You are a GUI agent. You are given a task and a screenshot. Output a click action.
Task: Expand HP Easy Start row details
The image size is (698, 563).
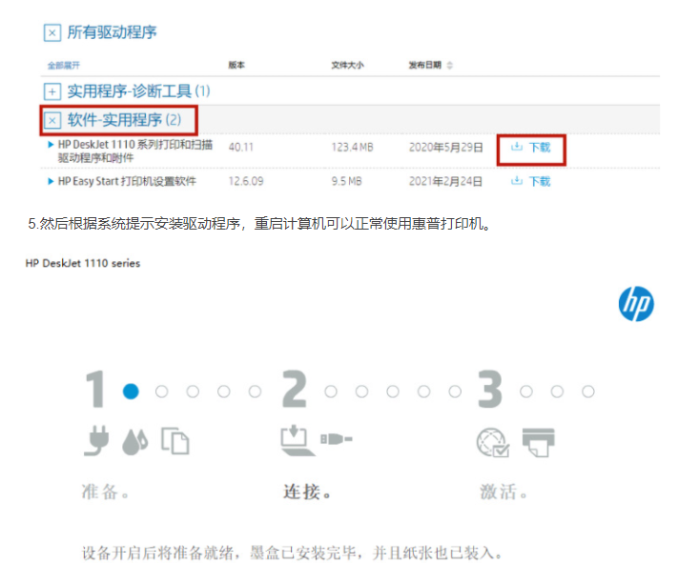pos(51,180)
